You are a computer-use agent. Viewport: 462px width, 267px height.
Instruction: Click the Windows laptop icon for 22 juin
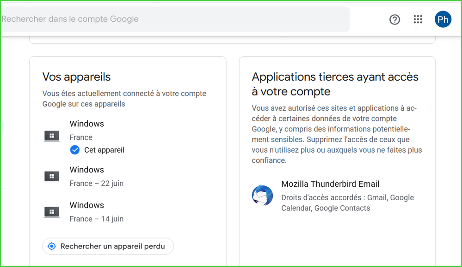(52, 176)
